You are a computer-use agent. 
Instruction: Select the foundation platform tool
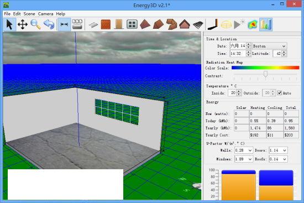point(93,25)
